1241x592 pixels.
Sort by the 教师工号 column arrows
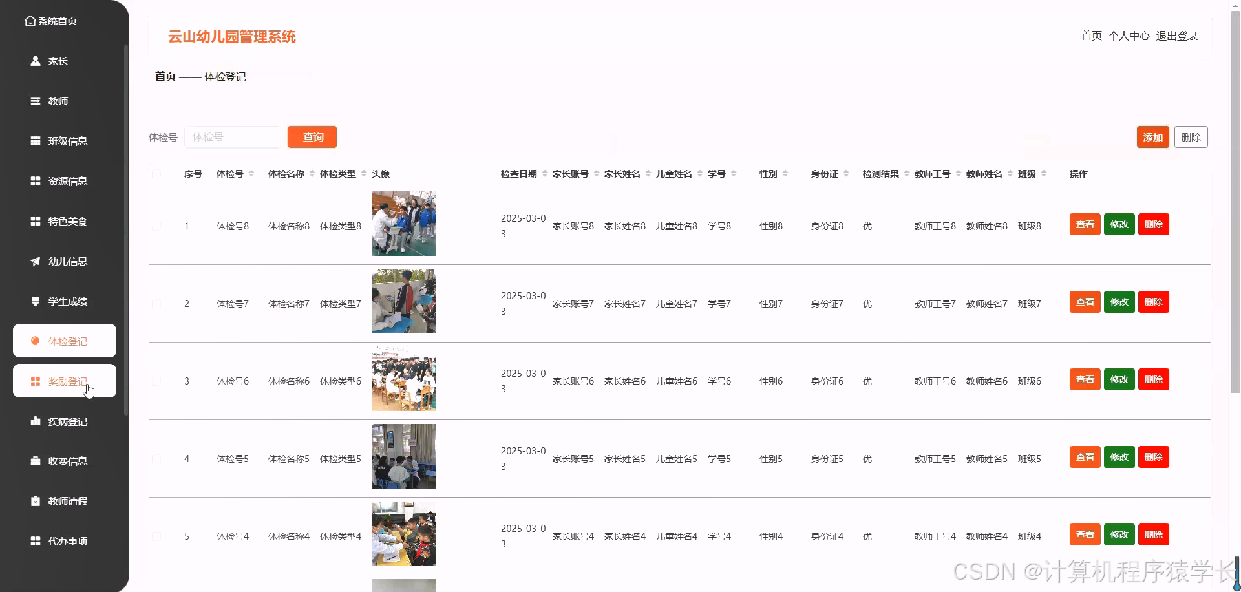pos(959,174)
